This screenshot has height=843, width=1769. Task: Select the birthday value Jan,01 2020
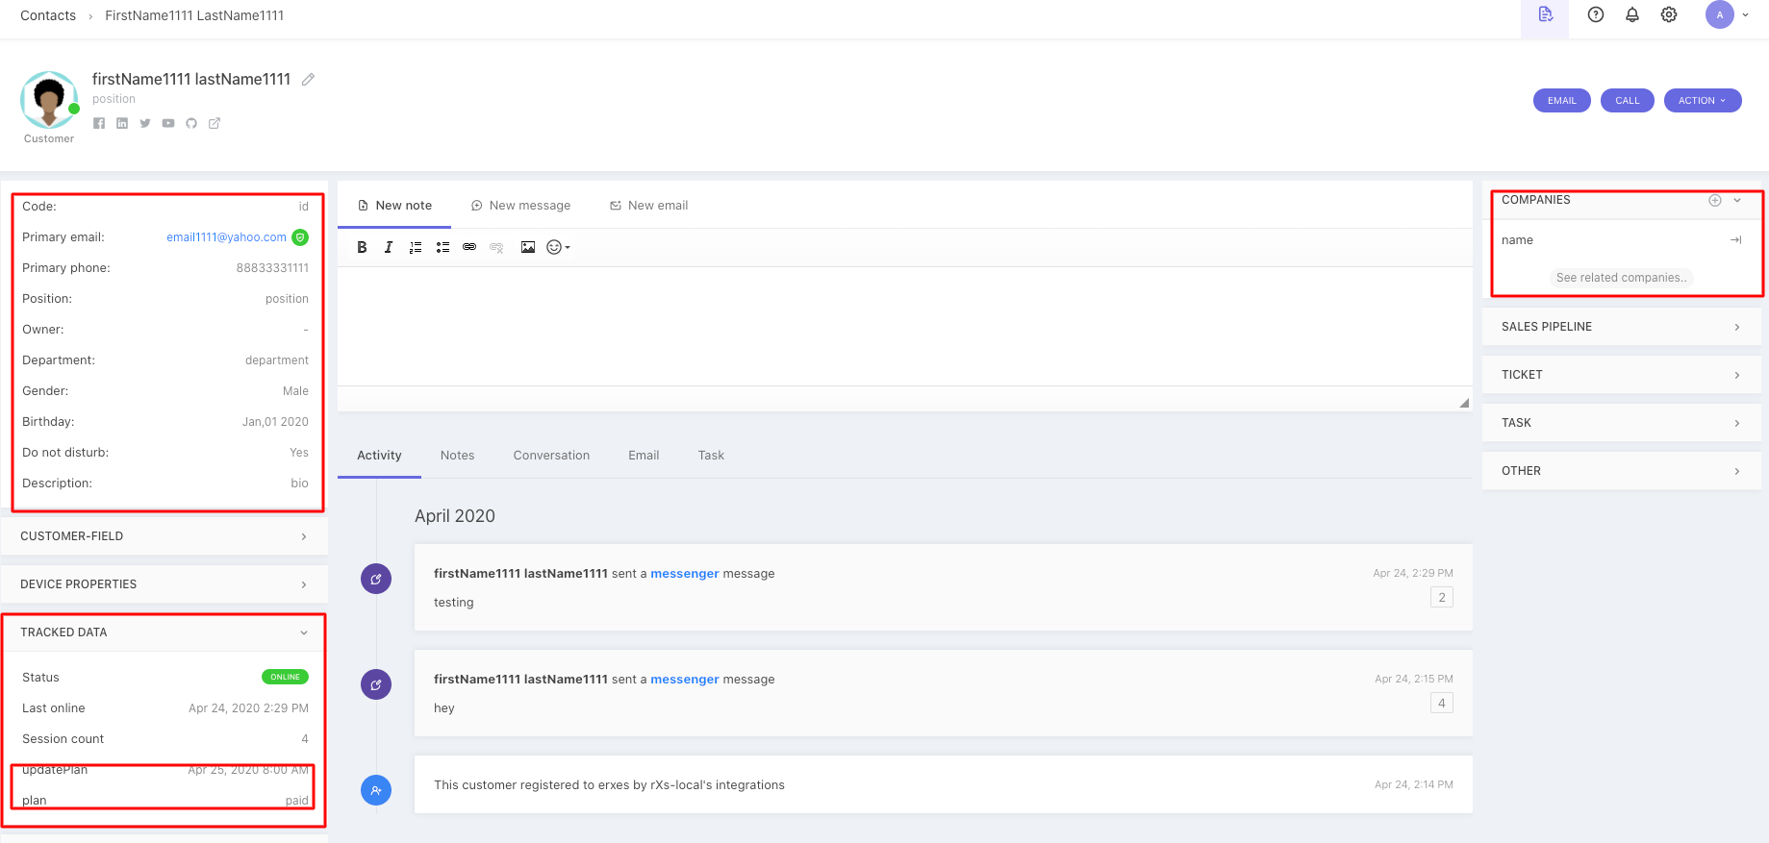275,422
